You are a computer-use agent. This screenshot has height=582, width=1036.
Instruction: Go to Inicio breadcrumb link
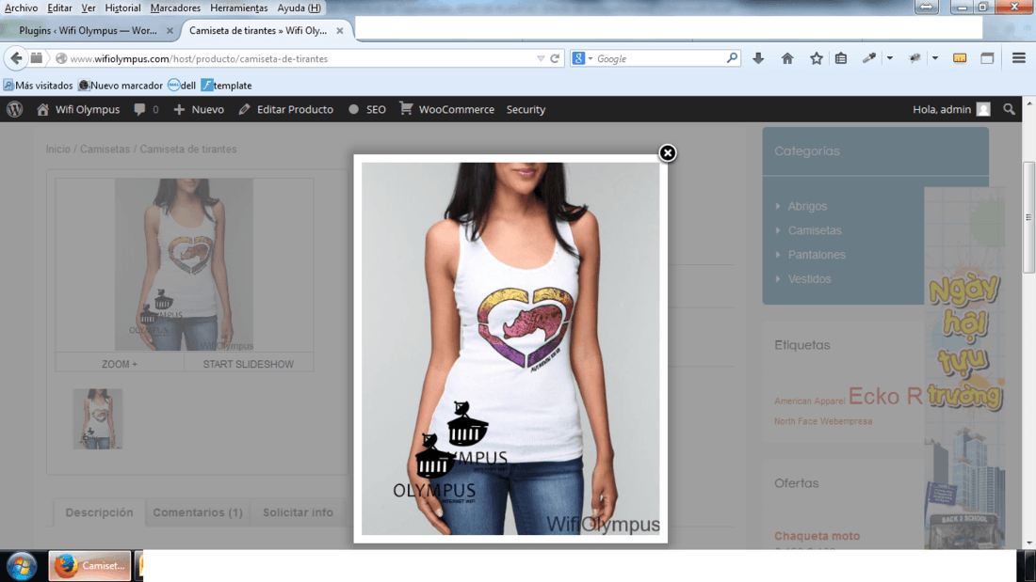pyautogui.click(x=58, y=149)
